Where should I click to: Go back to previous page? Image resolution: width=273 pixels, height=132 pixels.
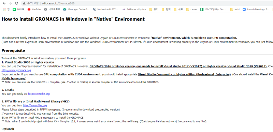click(x=4, y=3)
